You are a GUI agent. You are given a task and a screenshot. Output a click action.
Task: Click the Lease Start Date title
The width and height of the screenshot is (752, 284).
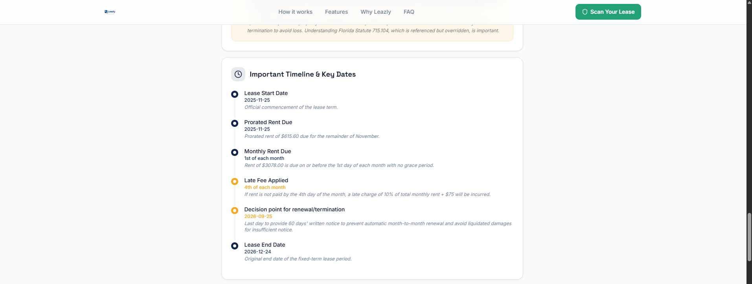pyautogui.click(x=266, y=93)
